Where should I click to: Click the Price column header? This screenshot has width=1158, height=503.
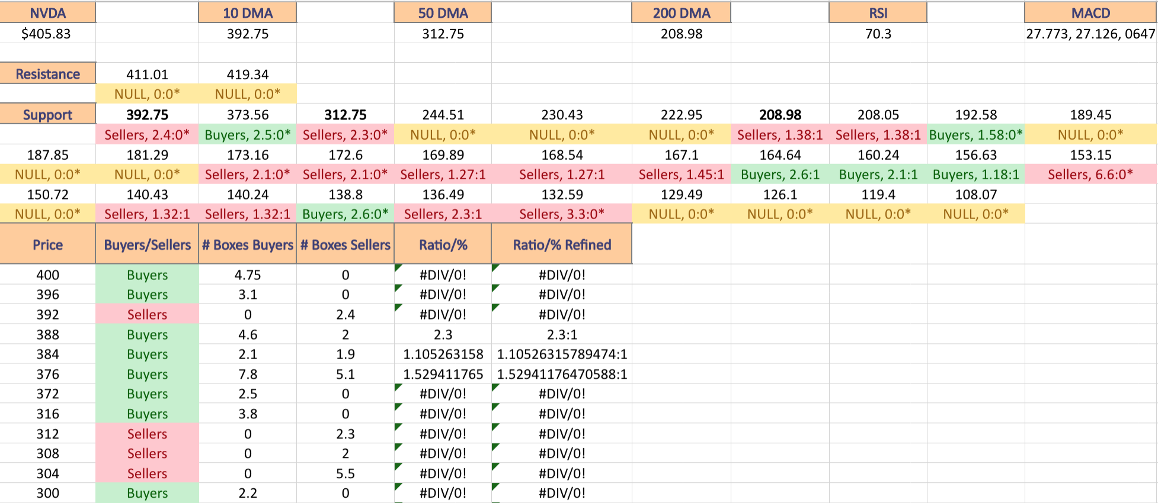47,244
